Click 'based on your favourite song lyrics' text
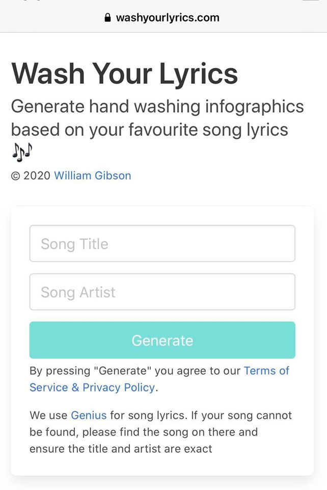This screenshot has height=490, width=327. 149,130
